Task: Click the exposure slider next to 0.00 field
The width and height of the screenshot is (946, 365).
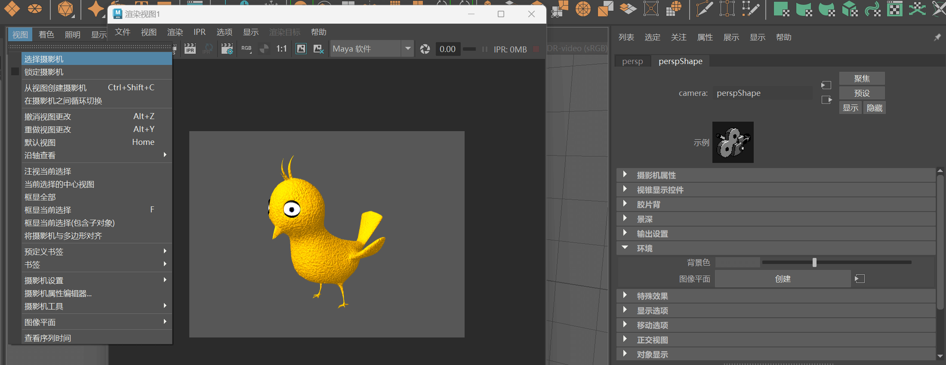Action: pos(469,49)
